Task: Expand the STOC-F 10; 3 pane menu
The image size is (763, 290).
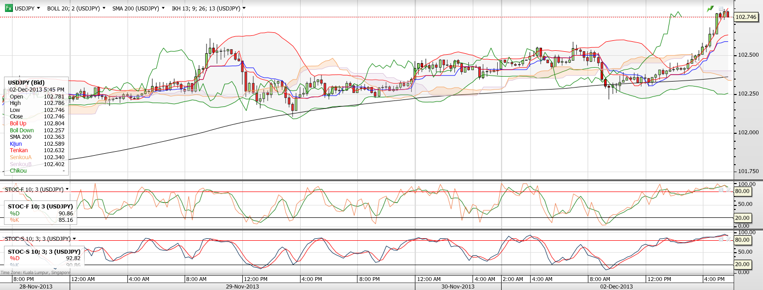Action: point(37,190)
